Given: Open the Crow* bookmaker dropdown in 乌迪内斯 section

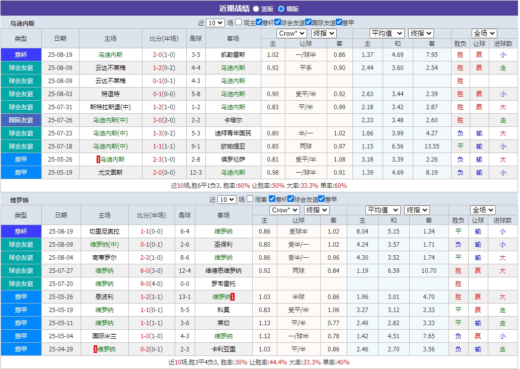Looking at the screenshot, I should [291, 33].
